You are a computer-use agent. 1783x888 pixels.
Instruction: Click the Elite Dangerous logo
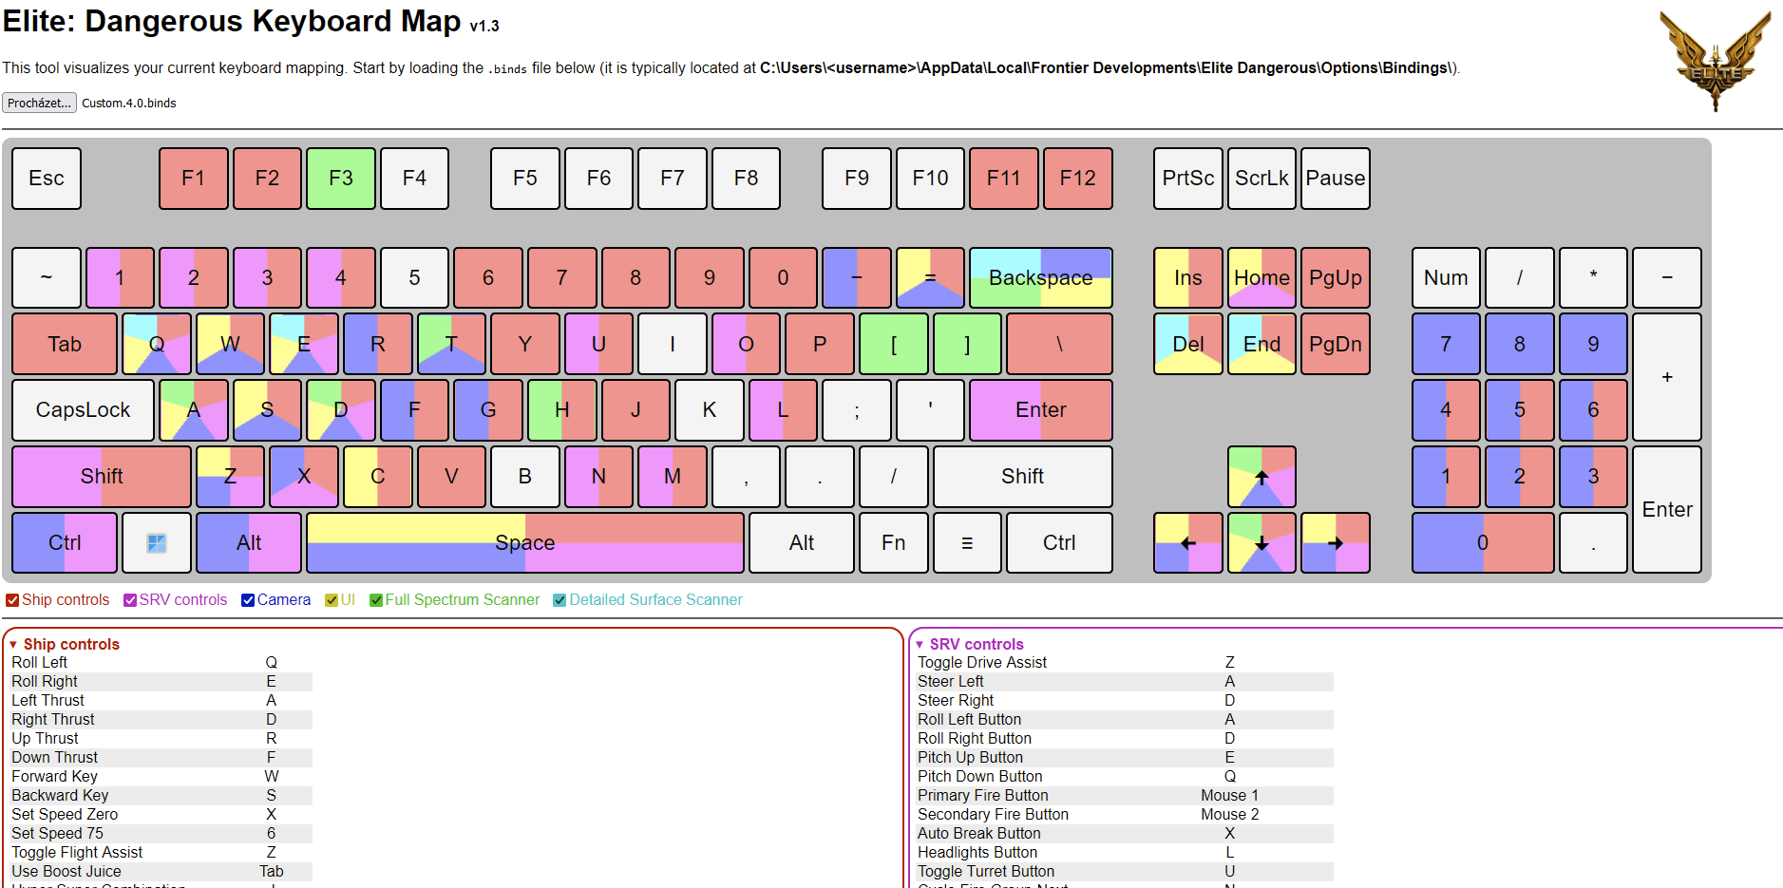(x=1716, y=62)
